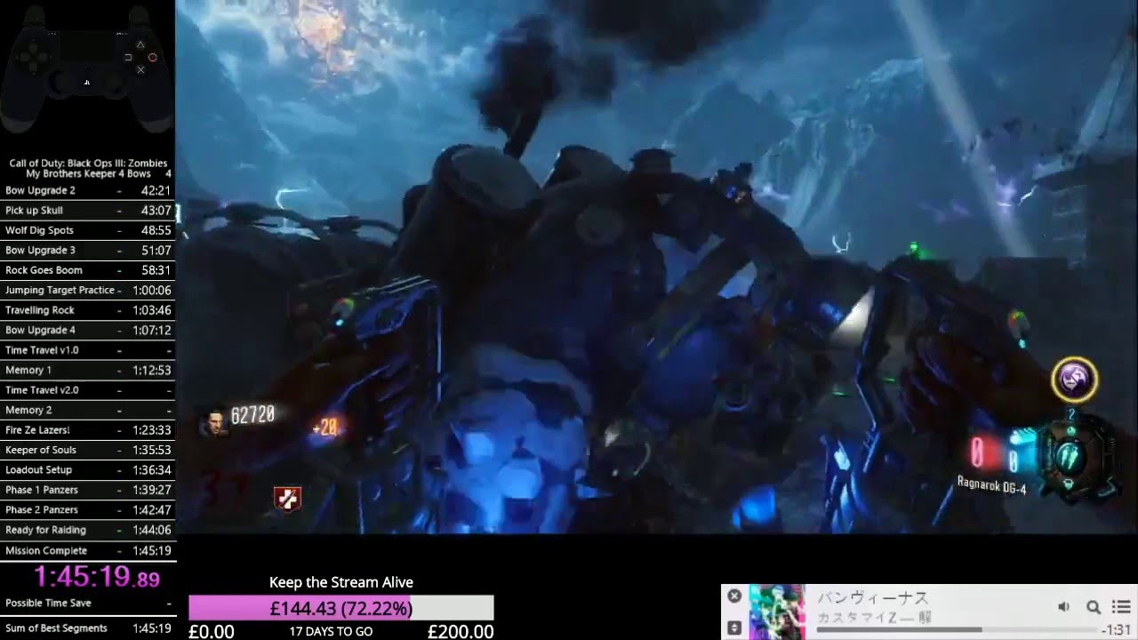The height and width of the screenshot is (640, 1138).
Task: Mute the music player volume speaker
Action: (1063, 607)
